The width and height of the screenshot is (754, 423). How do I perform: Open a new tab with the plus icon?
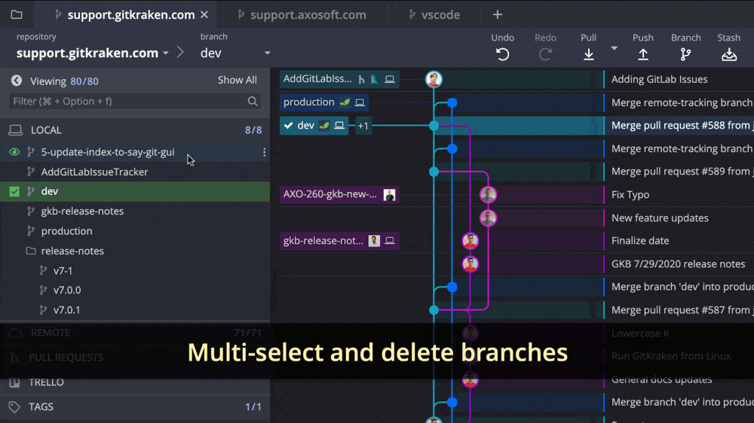coord(497,15)
